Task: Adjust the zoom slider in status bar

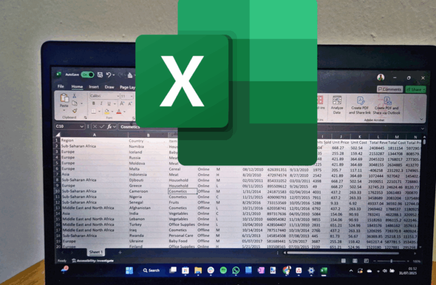Action: tap(391, 261)
